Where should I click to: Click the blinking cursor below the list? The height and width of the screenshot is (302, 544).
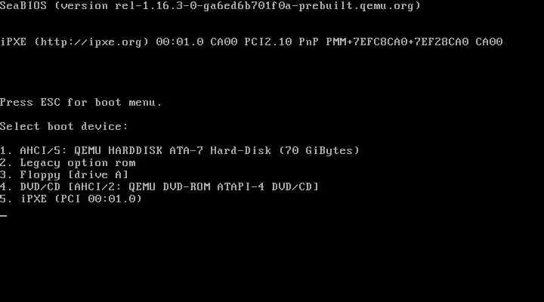(x=4, y=216)
